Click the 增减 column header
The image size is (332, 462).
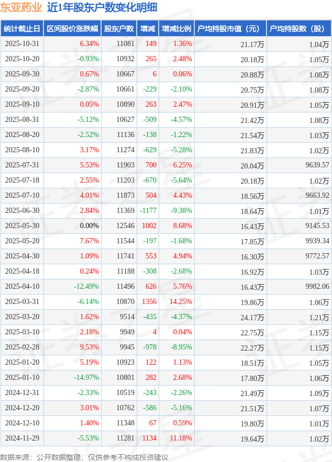click(x=148, y=29)
